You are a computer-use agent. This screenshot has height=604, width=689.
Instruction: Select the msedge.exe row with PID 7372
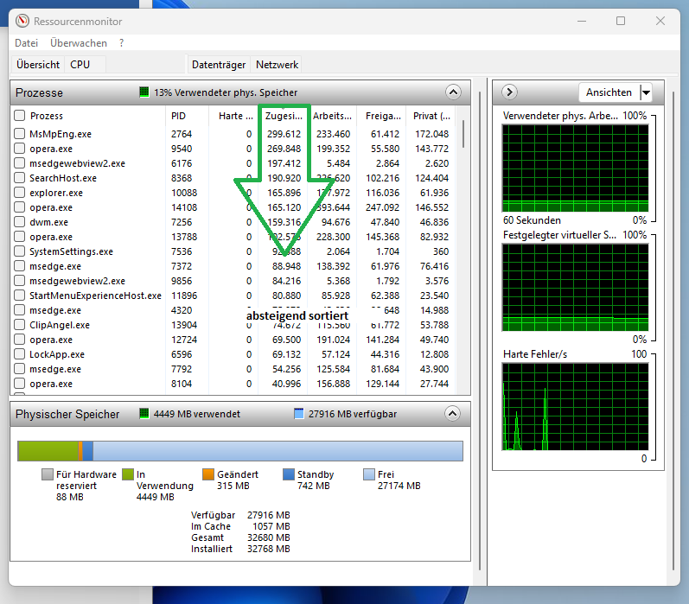[233, 266]
